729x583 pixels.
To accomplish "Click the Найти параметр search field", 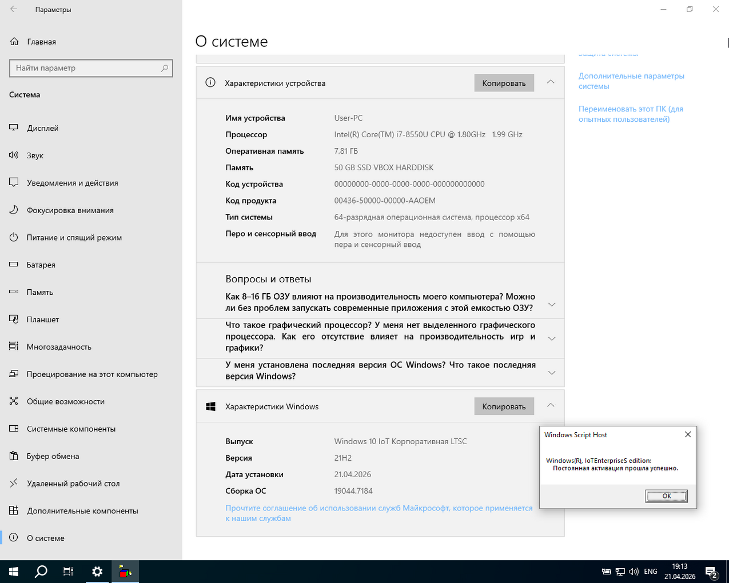I will 91,68.
